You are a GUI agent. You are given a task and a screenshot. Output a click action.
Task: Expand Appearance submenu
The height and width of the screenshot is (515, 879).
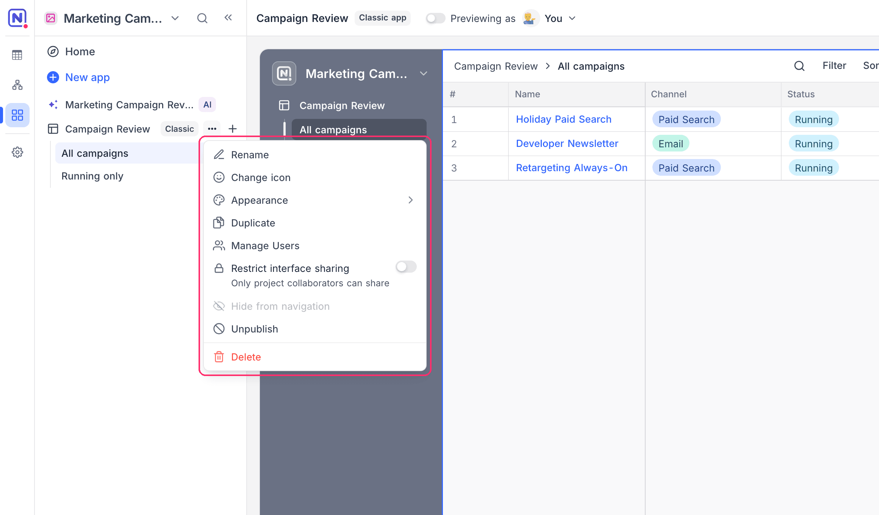[315, 200]
